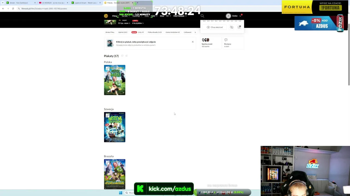Enlarge the Brazylia poster via expand icon

[x=107, y=163]
